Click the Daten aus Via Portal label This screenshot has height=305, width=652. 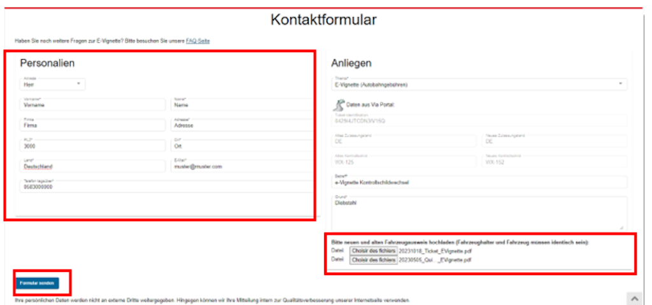[x=370, y=105]
